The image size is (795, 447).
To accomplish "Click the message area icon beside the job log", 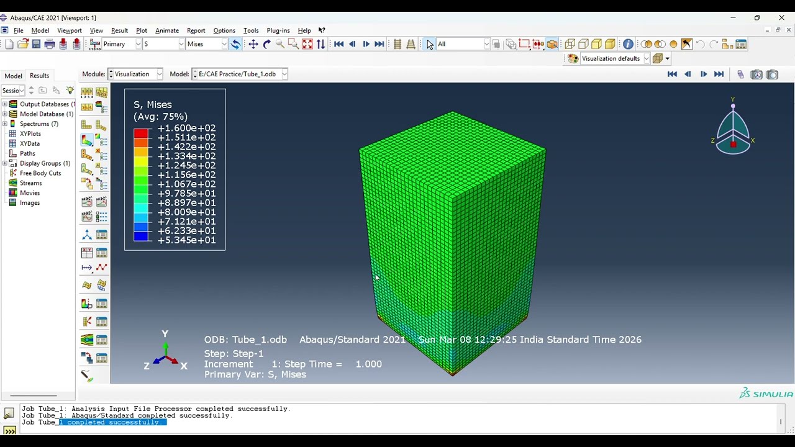I will pos(9,413).
